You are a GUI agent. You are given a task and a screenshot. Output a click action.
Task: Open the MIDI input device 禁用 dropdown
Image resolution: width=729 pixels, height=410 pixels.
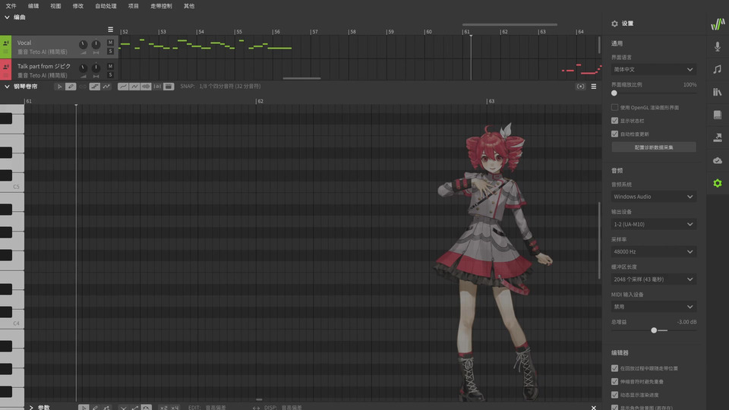pos(653,307)
